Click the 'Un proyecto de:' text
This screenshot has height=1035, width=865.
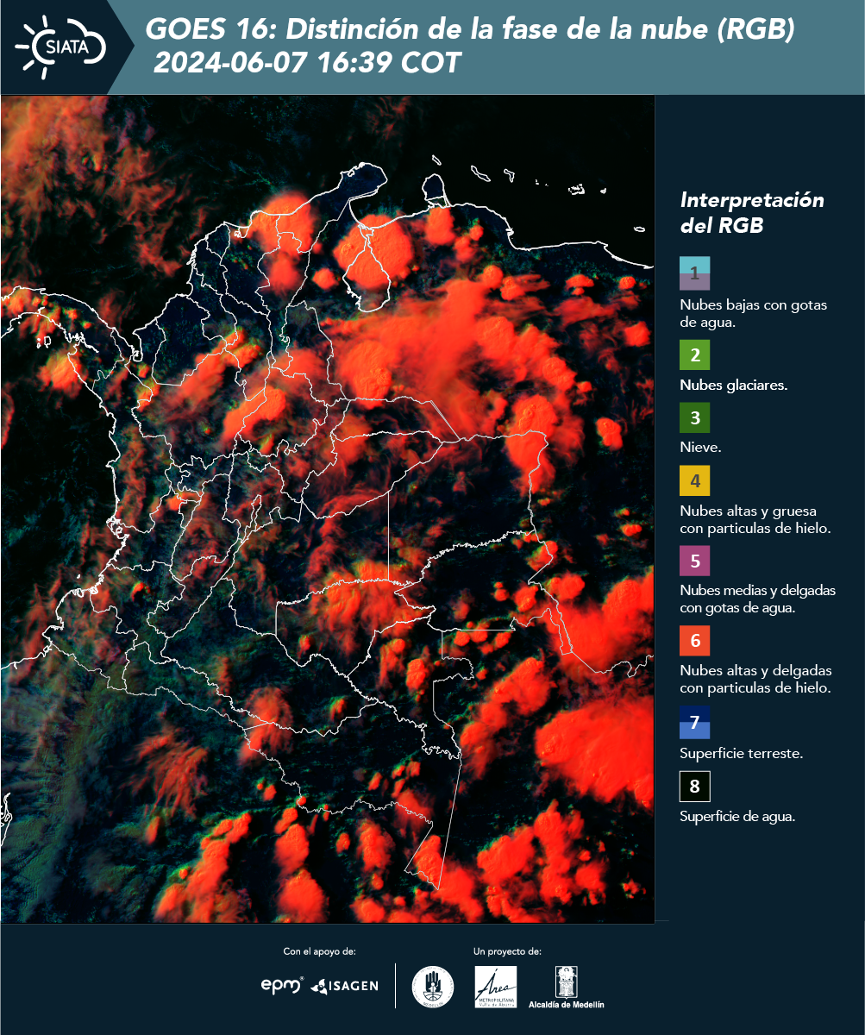coord(507,951)
